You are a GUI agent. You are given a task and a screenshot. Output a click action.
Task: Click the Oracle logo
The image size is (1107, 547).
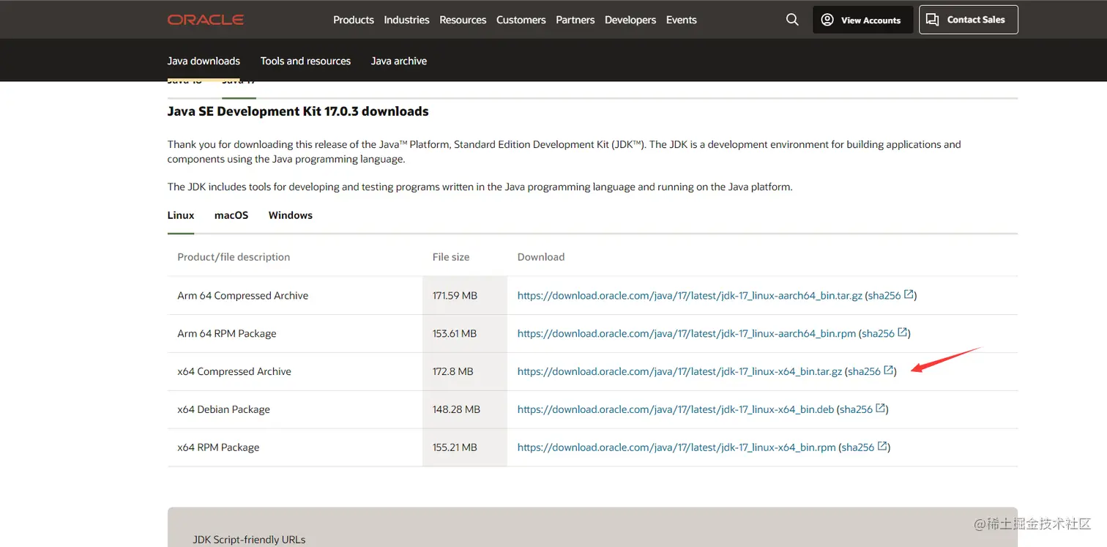click(206, 20)
